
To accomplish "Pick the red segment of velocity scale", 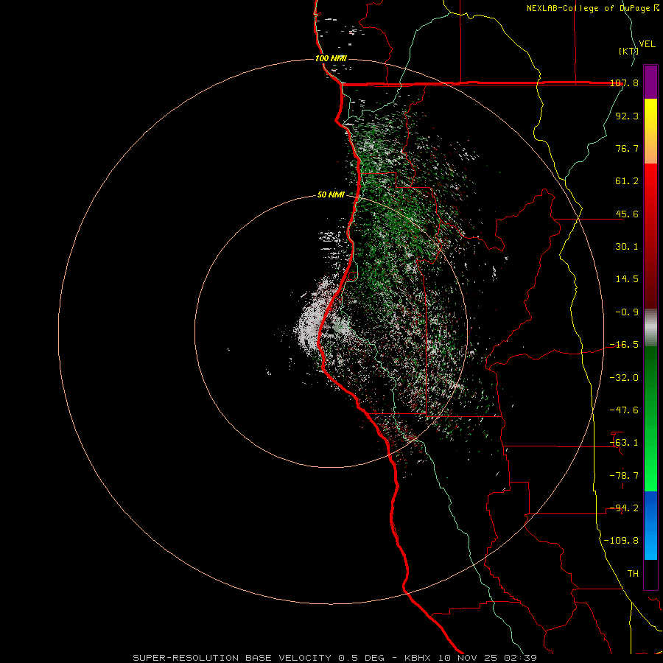I will click(x=650, y=236).
